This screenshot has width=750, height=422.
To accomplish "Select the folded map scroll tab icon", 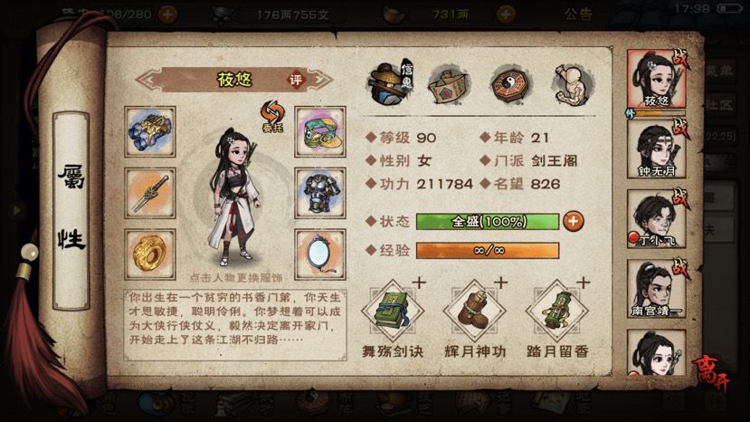I will pos(448,86).
